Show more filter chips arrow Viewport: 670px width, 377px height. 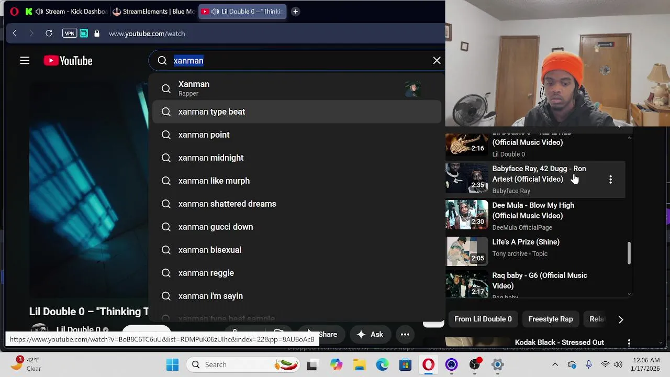tap(621, 319)
